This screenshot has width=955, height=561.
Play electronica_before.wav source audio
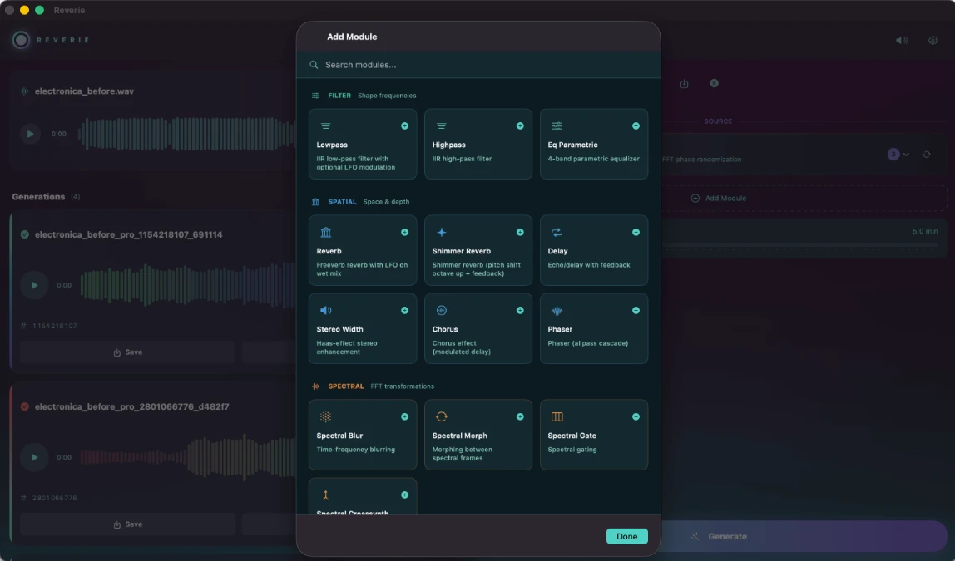click(31, 134)
